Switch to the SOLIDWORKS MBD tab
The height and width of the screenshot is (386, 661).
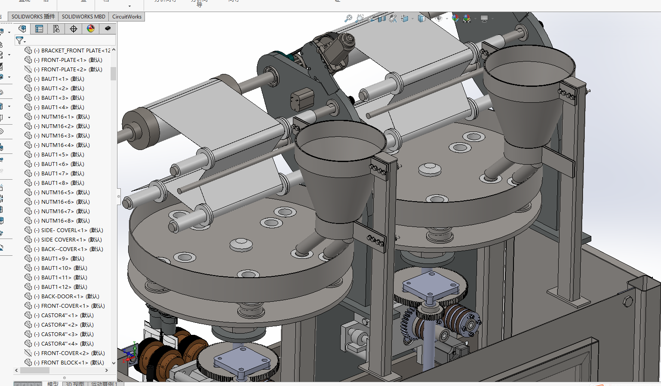[83, 17]
